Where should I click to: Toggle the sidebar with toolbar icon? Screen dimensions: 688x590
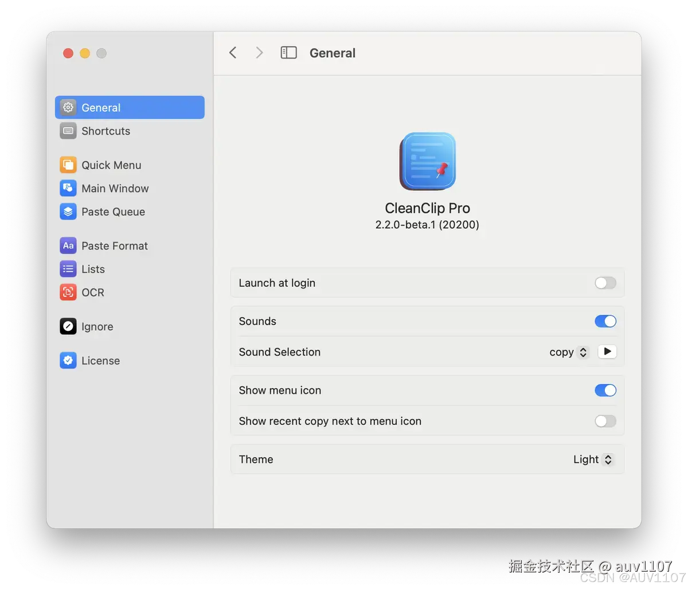[x=288, y=53]
